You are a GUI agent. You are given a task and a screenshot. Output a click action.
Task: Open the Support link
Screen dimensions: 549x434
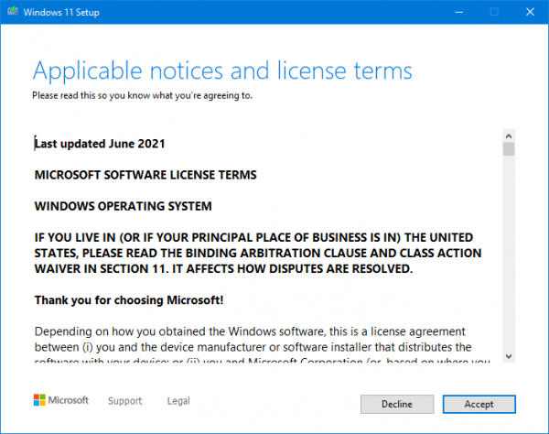pyautogui.click(x=124, y=401)
